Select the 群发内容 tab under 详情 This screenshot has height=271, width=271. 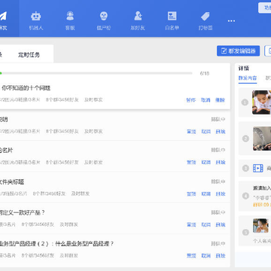pyautogui.click(x=248, y=78)
